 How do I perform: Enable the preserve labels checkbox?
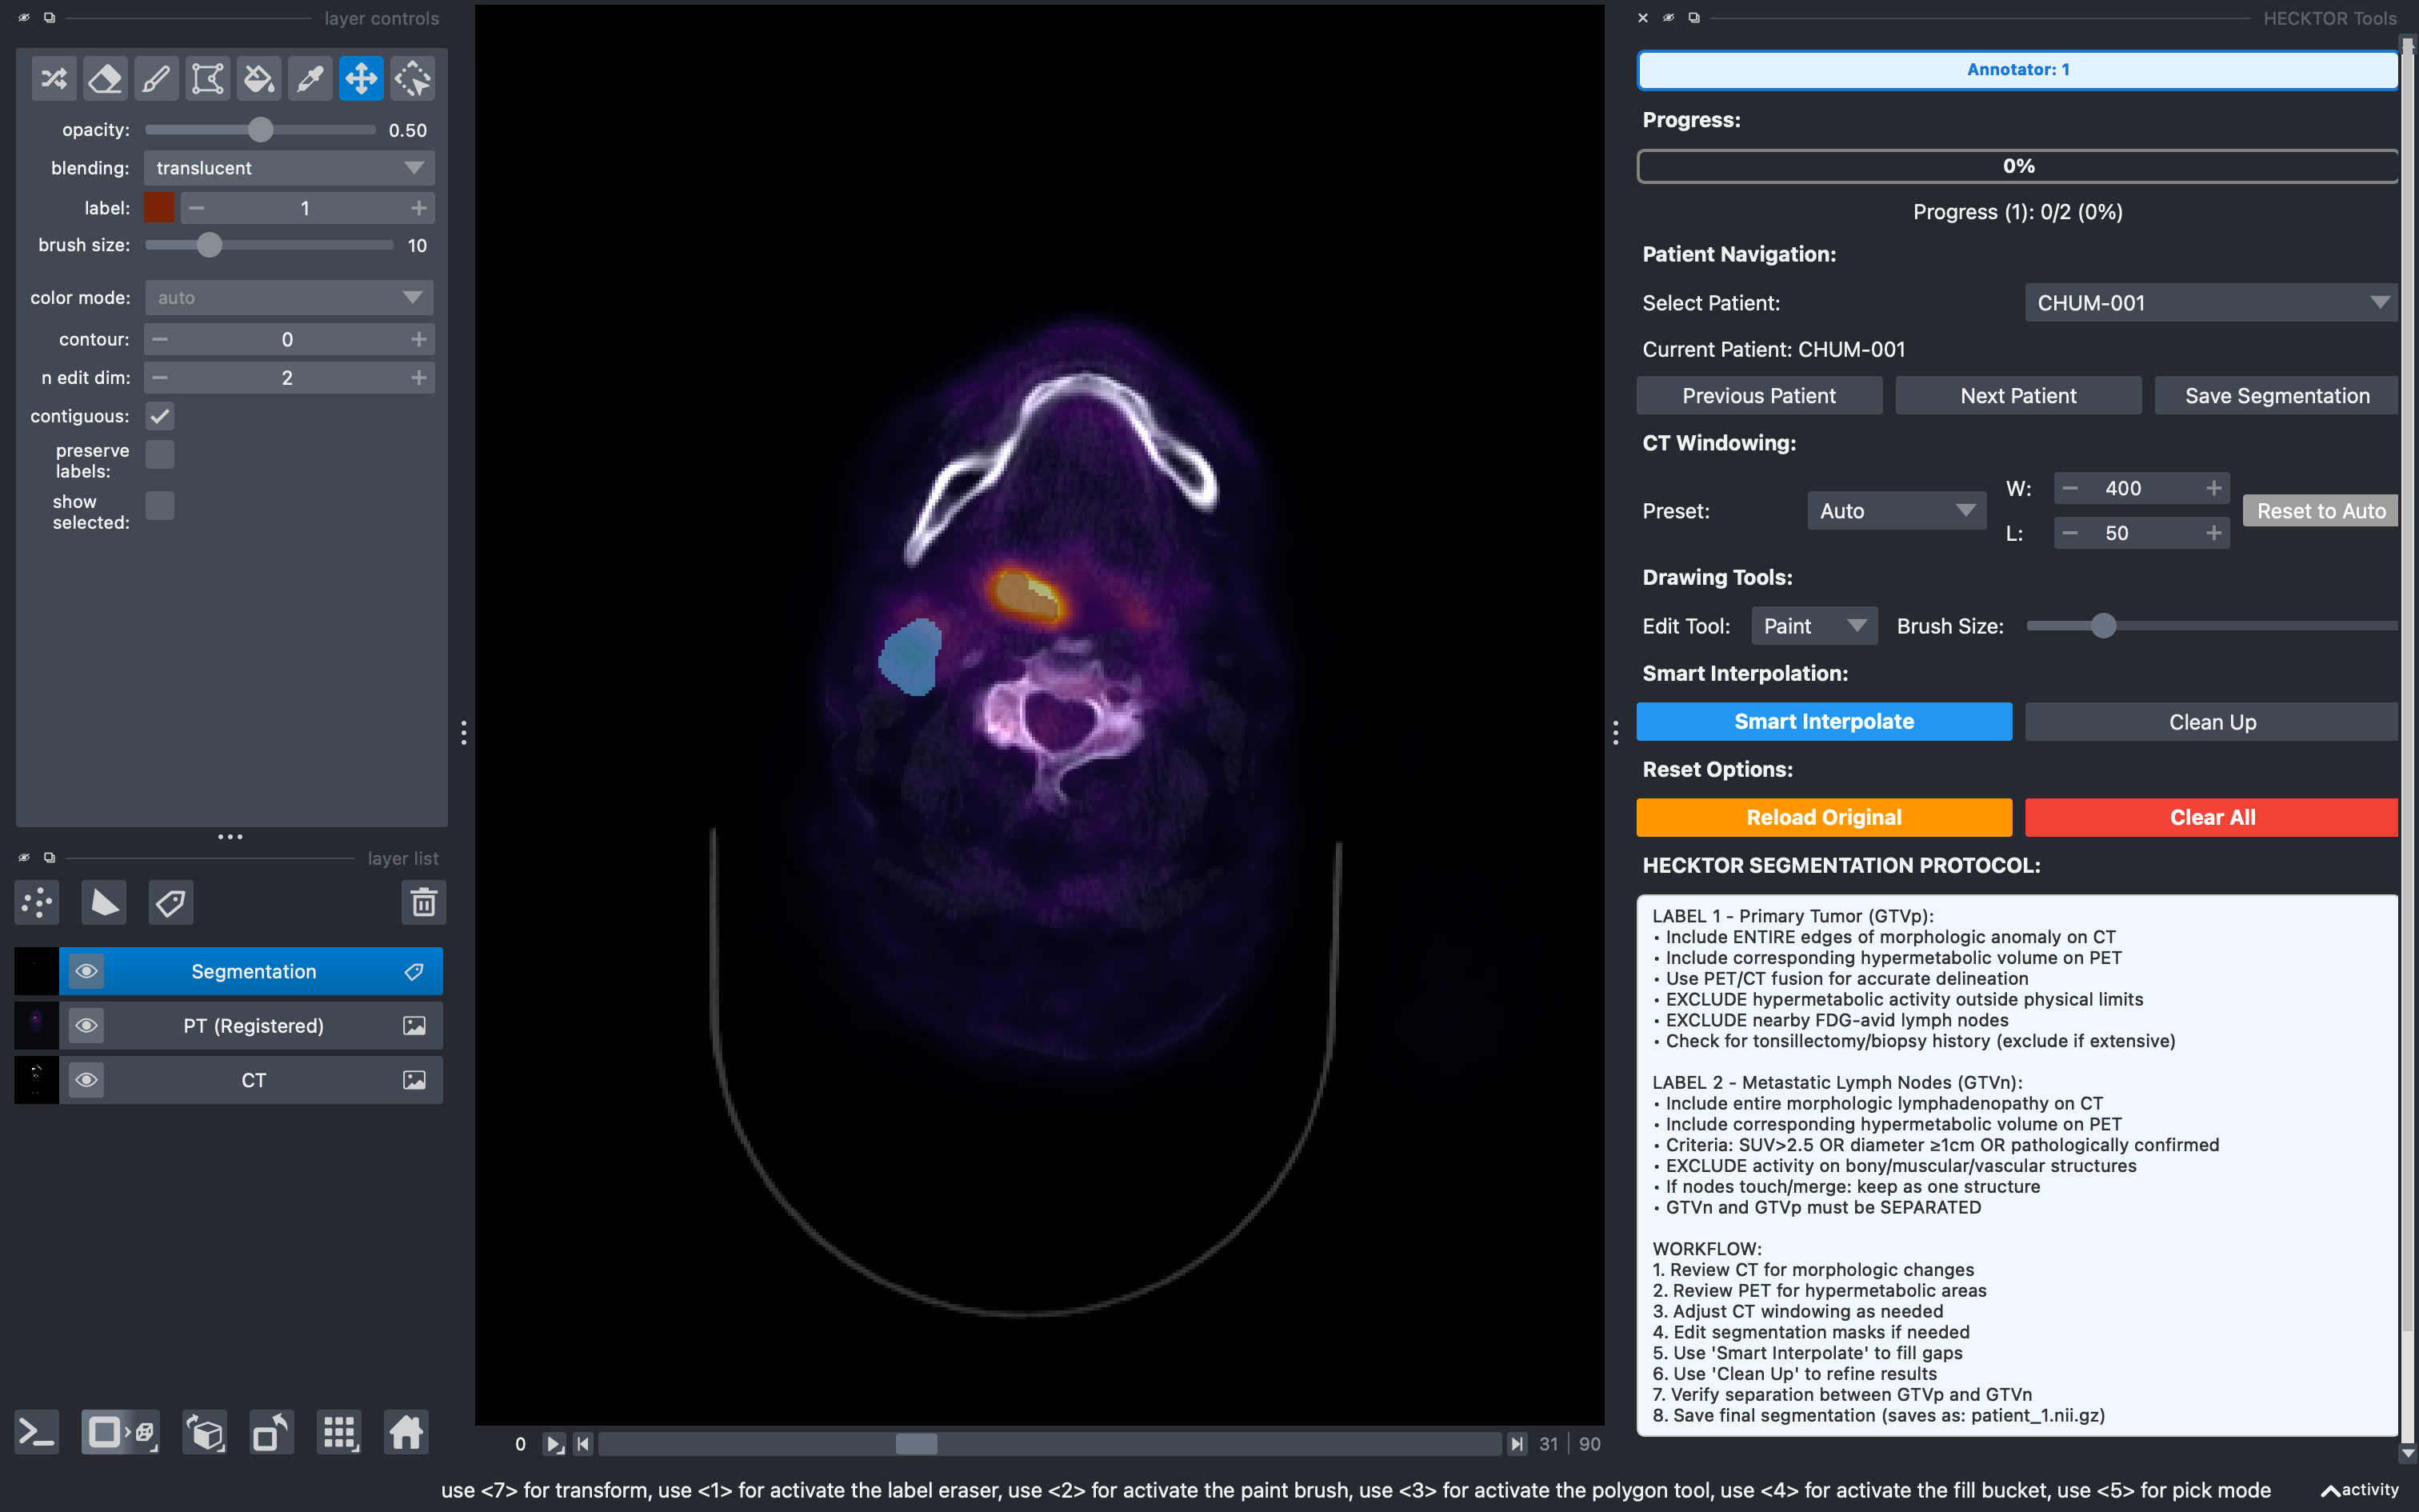pos(160,455)
